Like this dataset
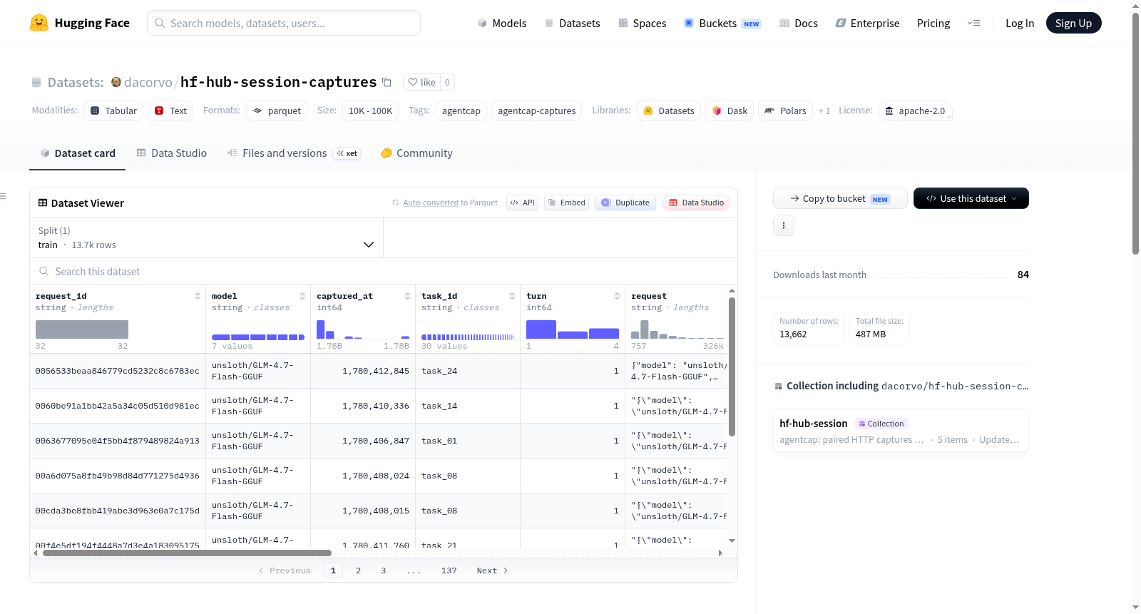This screenshot has height=614, width=1141. tap(421, 82)
